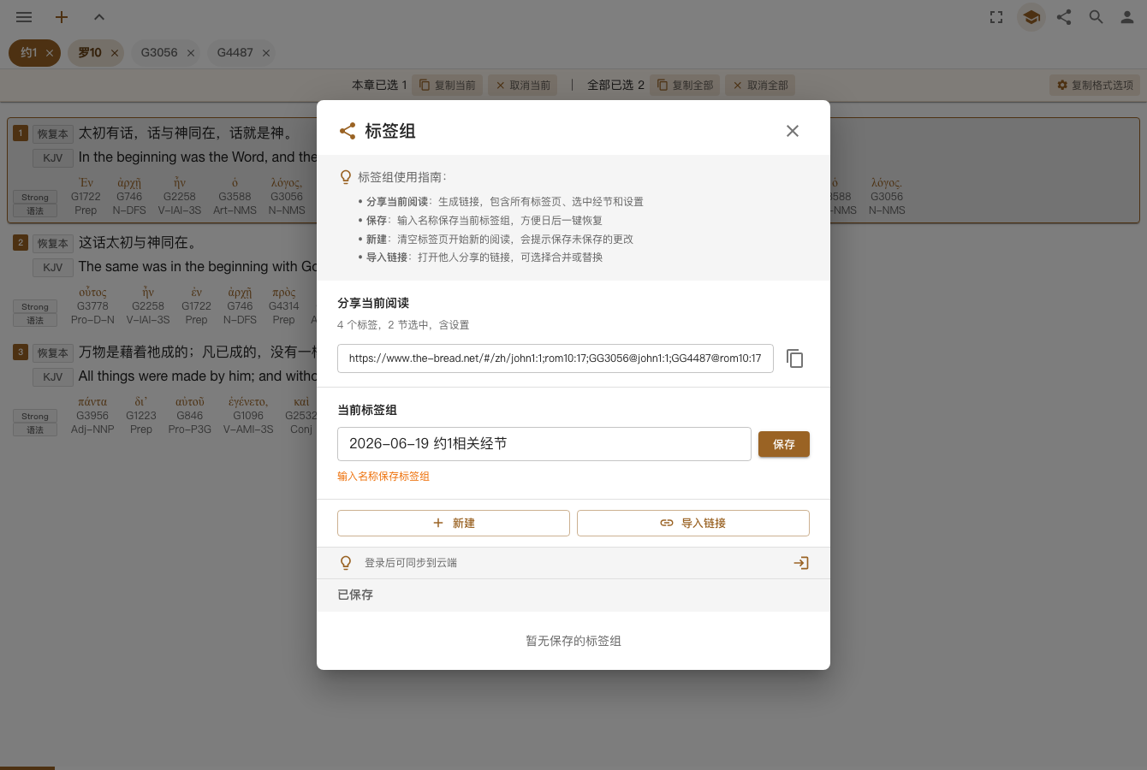Screen dimensions: 1147x770
Task: Open the search magnifier icon
Action: tap(1096, 17)
